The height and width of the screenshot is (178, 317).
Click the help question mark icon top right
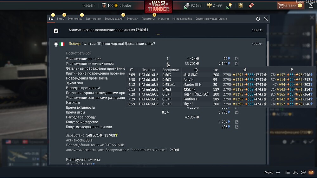(x=311, y=5)
